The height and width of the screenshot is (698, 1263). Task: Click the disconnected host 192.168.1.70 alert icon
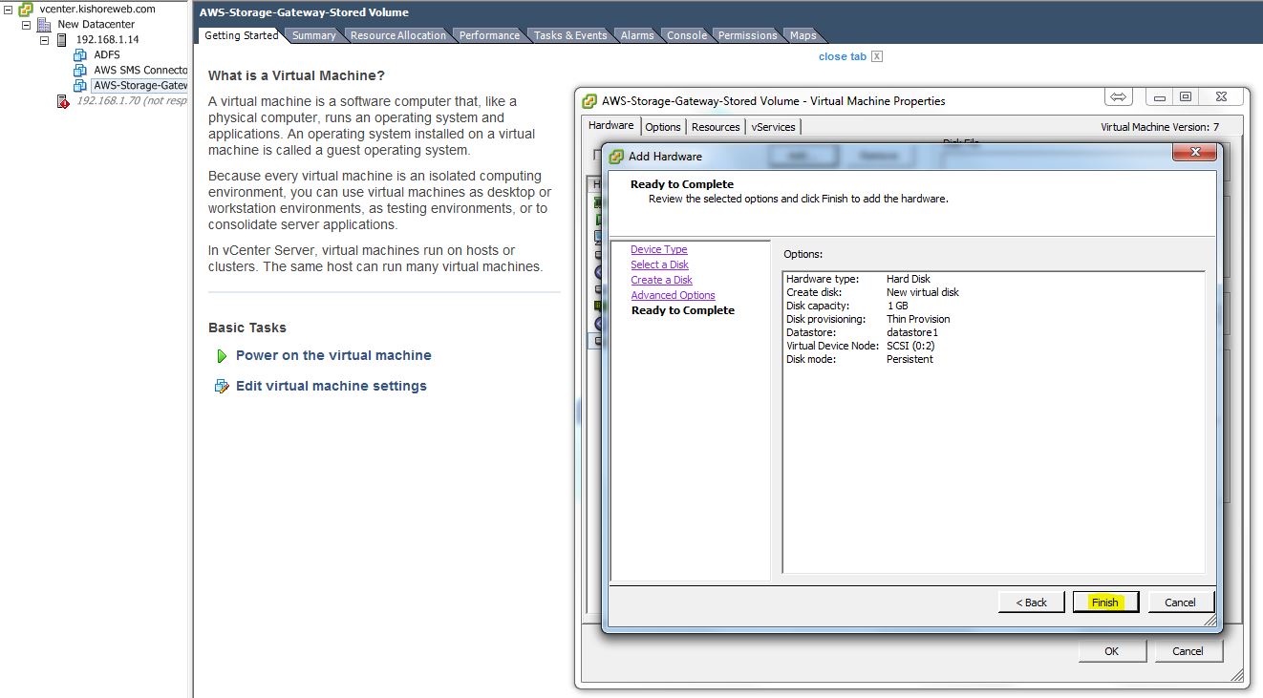(63, 101)
